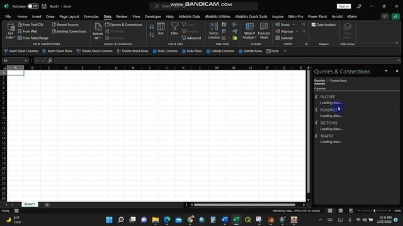The image size is (403, 226).
Task: Open Outline group dialog launcher
Action: tap(306, 44)
